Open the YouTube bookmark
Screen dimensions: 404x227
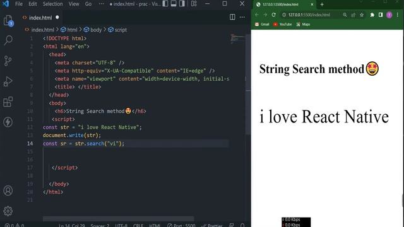click(x=283, y=24)
